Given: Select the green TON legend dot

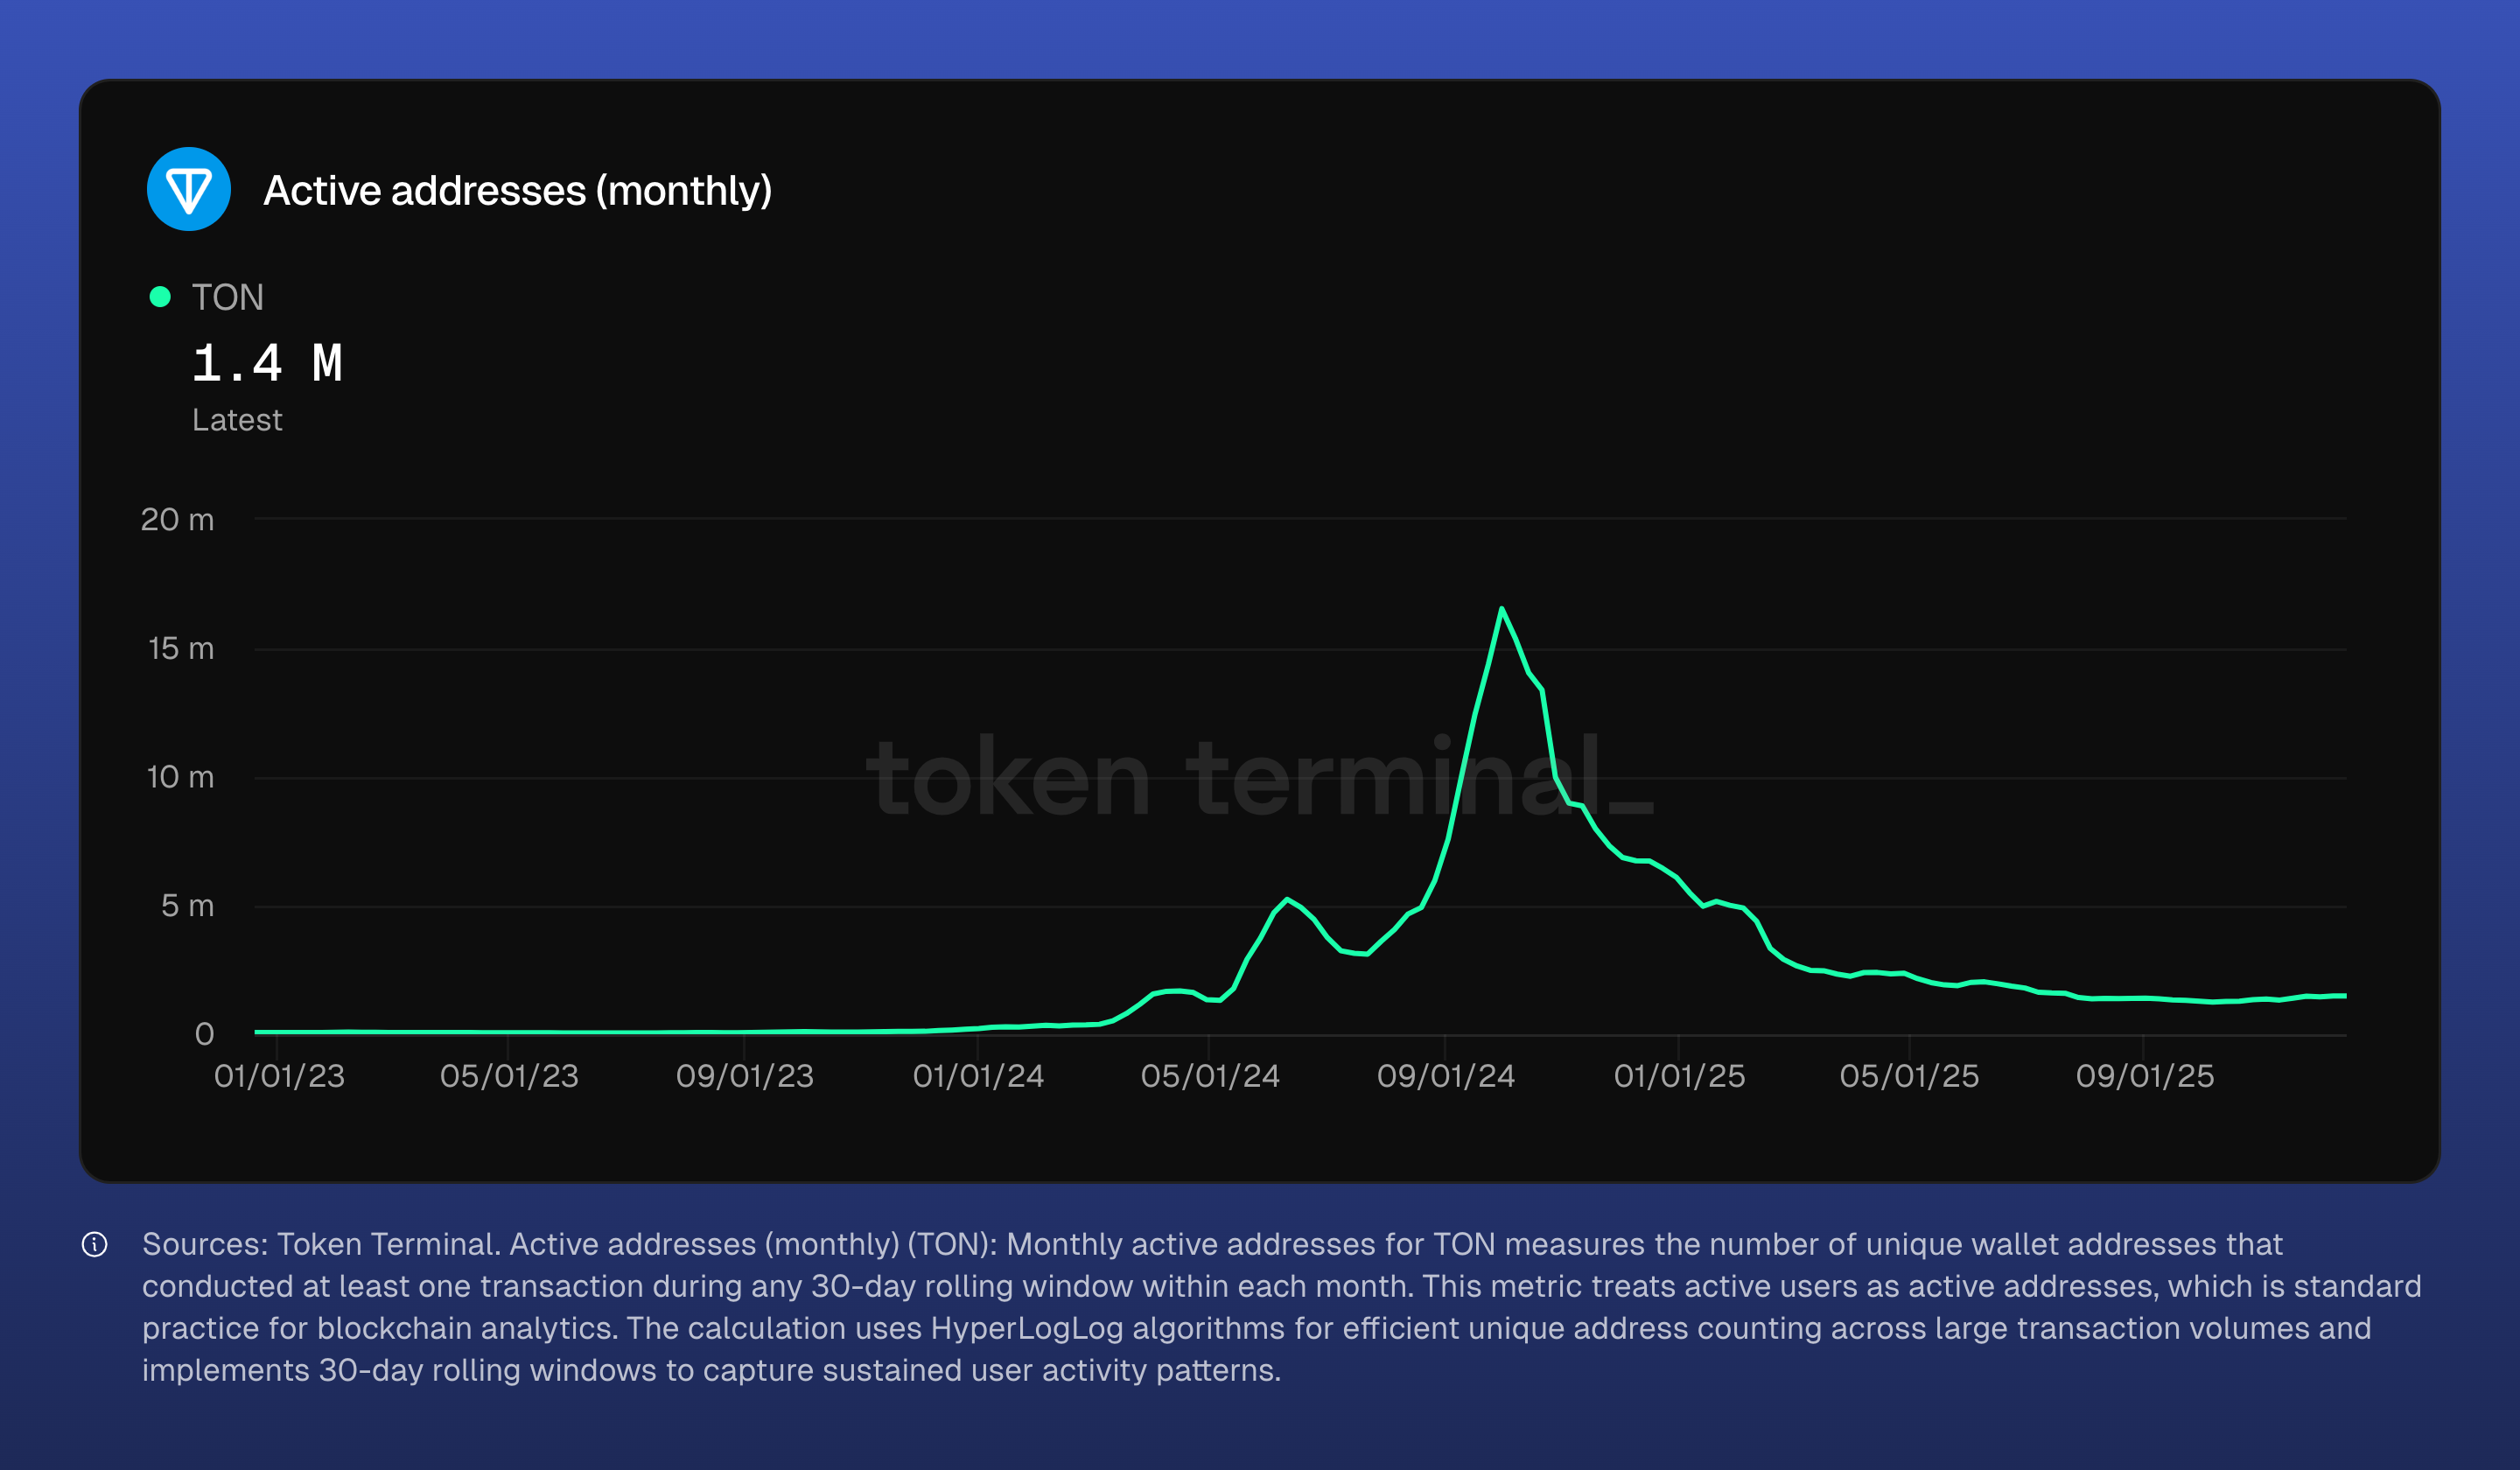Looking at the screenshot, I should 160,297.
